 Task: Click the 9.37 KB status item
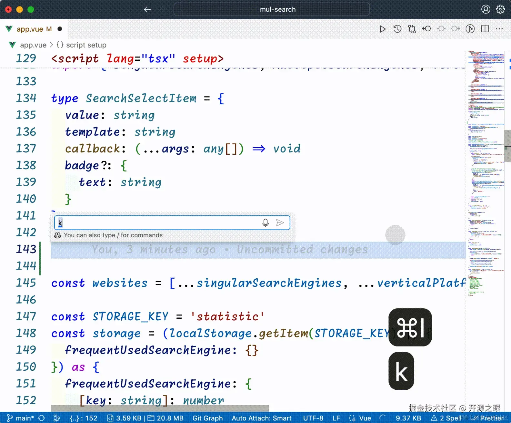pyautogui.click(x=408, y=418)
